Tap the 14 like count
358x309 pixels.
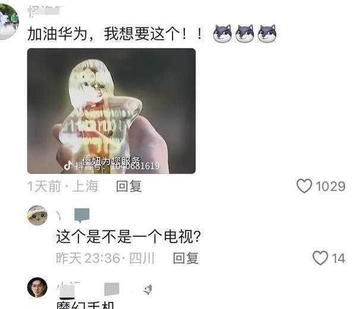pyautogui.click(x=338, y=258)
